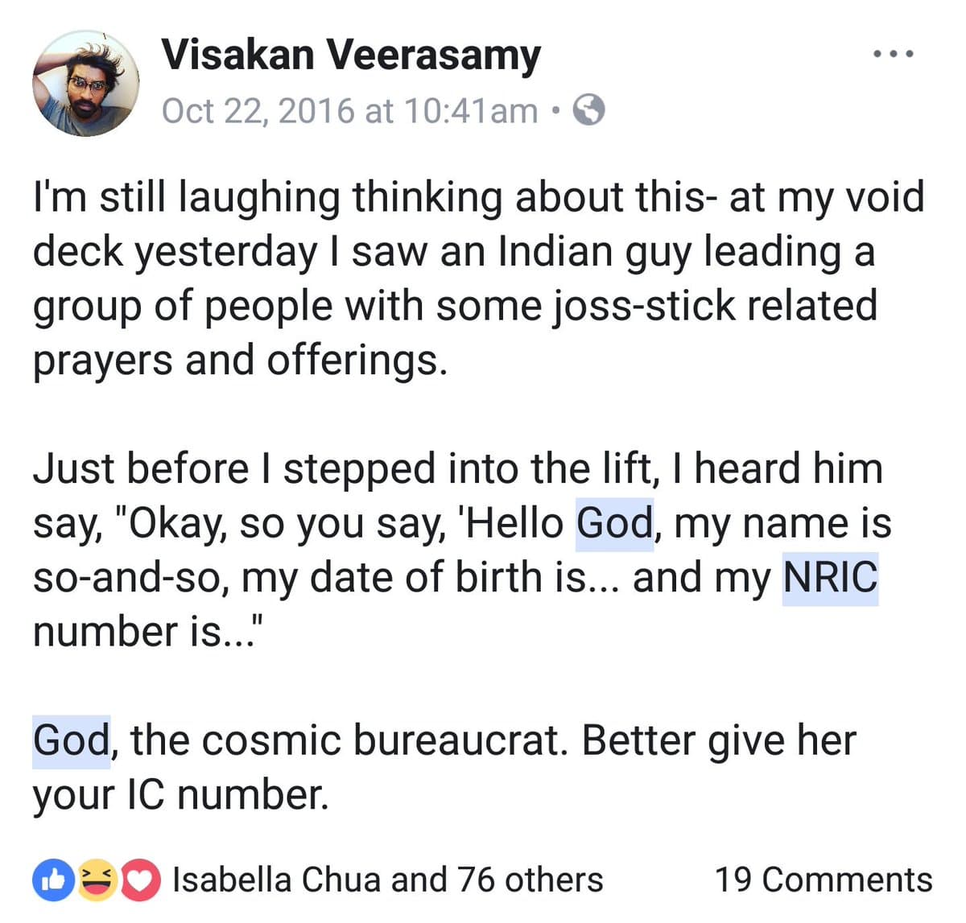The image size is (966, 923).
Task: Click the Oct 22, 2016 post timestamp
Action: click(350, 110)
